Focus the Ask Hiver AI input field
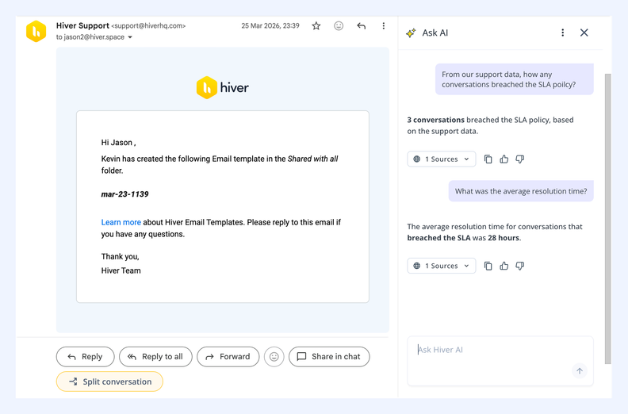The image size is (628, 414). click(500, 361)
